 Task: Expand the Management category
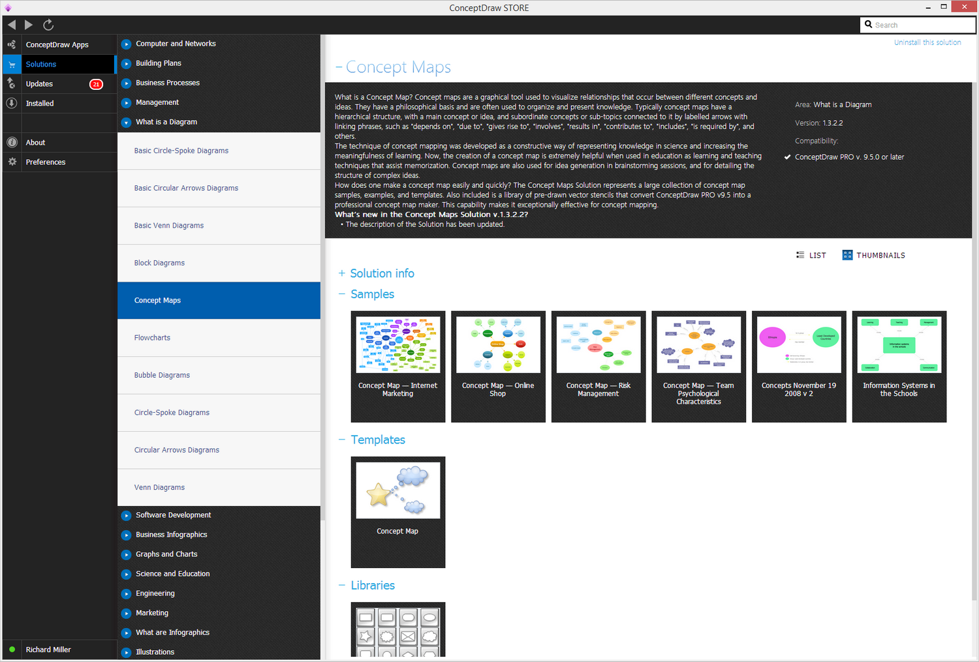[x=127, y=103]
